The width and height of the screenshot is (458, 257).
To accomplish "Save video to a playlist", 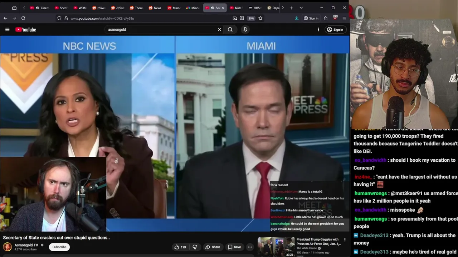I will pyautogui.click(x=234, y=247).
